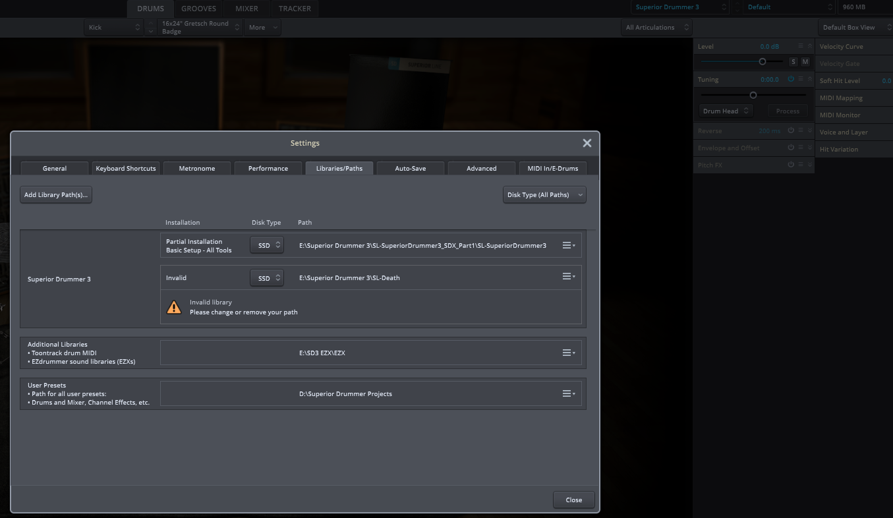Image resolution: width=893 pixels, height=518 pixels.
Task: Enable the Reverse power toggle
Action: coord(791,130)
